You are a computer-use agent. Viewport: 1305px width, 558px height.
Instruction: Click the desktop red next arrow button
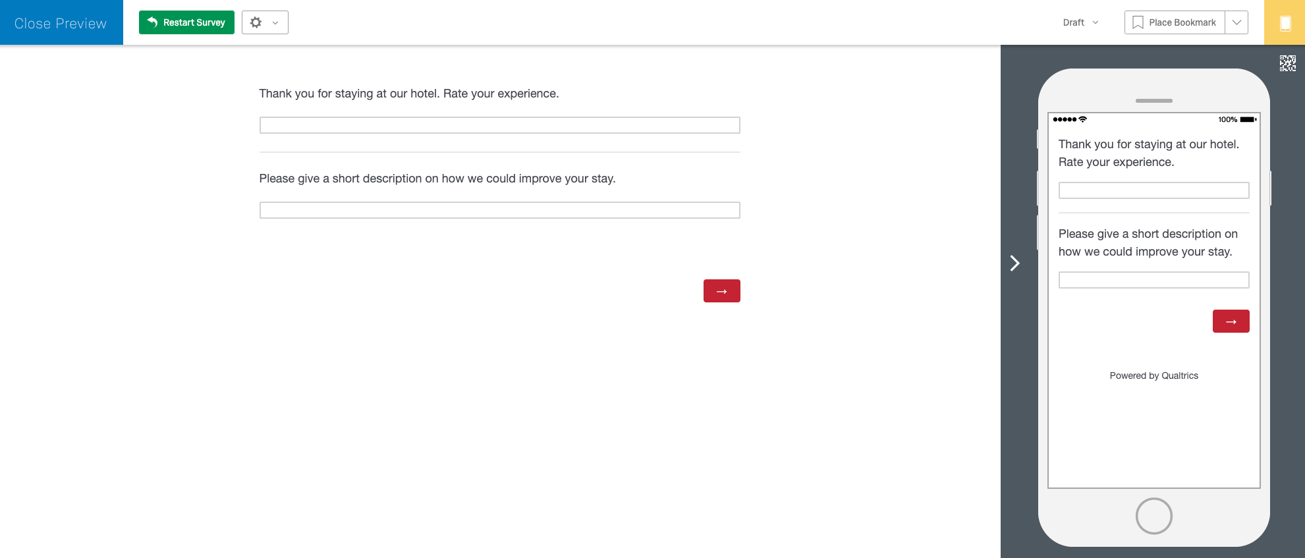tap(721, 291)
